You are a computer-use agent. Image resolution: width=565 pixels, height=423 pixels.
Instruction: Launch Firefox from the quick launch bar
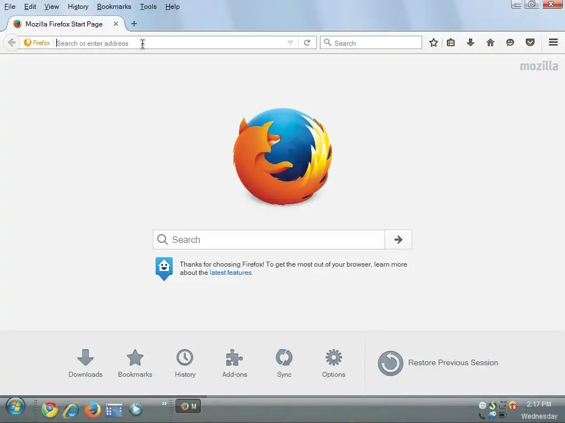93,409
